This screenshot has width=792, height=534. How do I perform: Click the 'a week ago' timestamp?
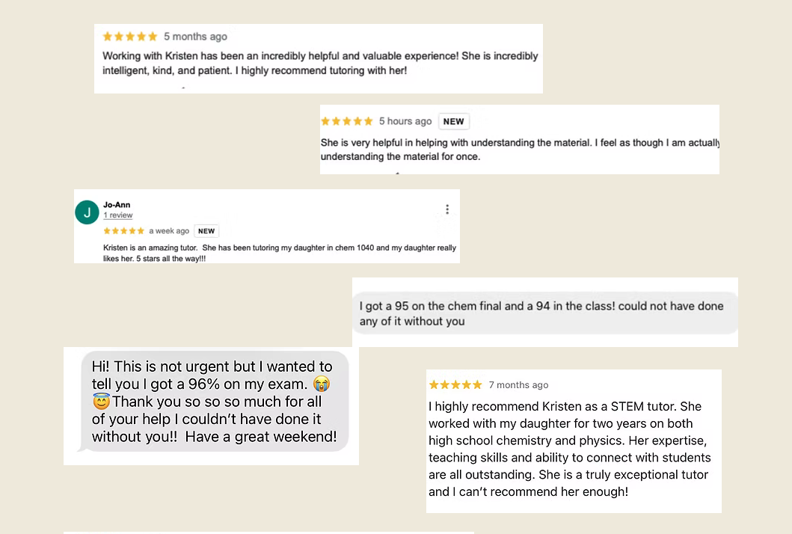click(169, 231)
